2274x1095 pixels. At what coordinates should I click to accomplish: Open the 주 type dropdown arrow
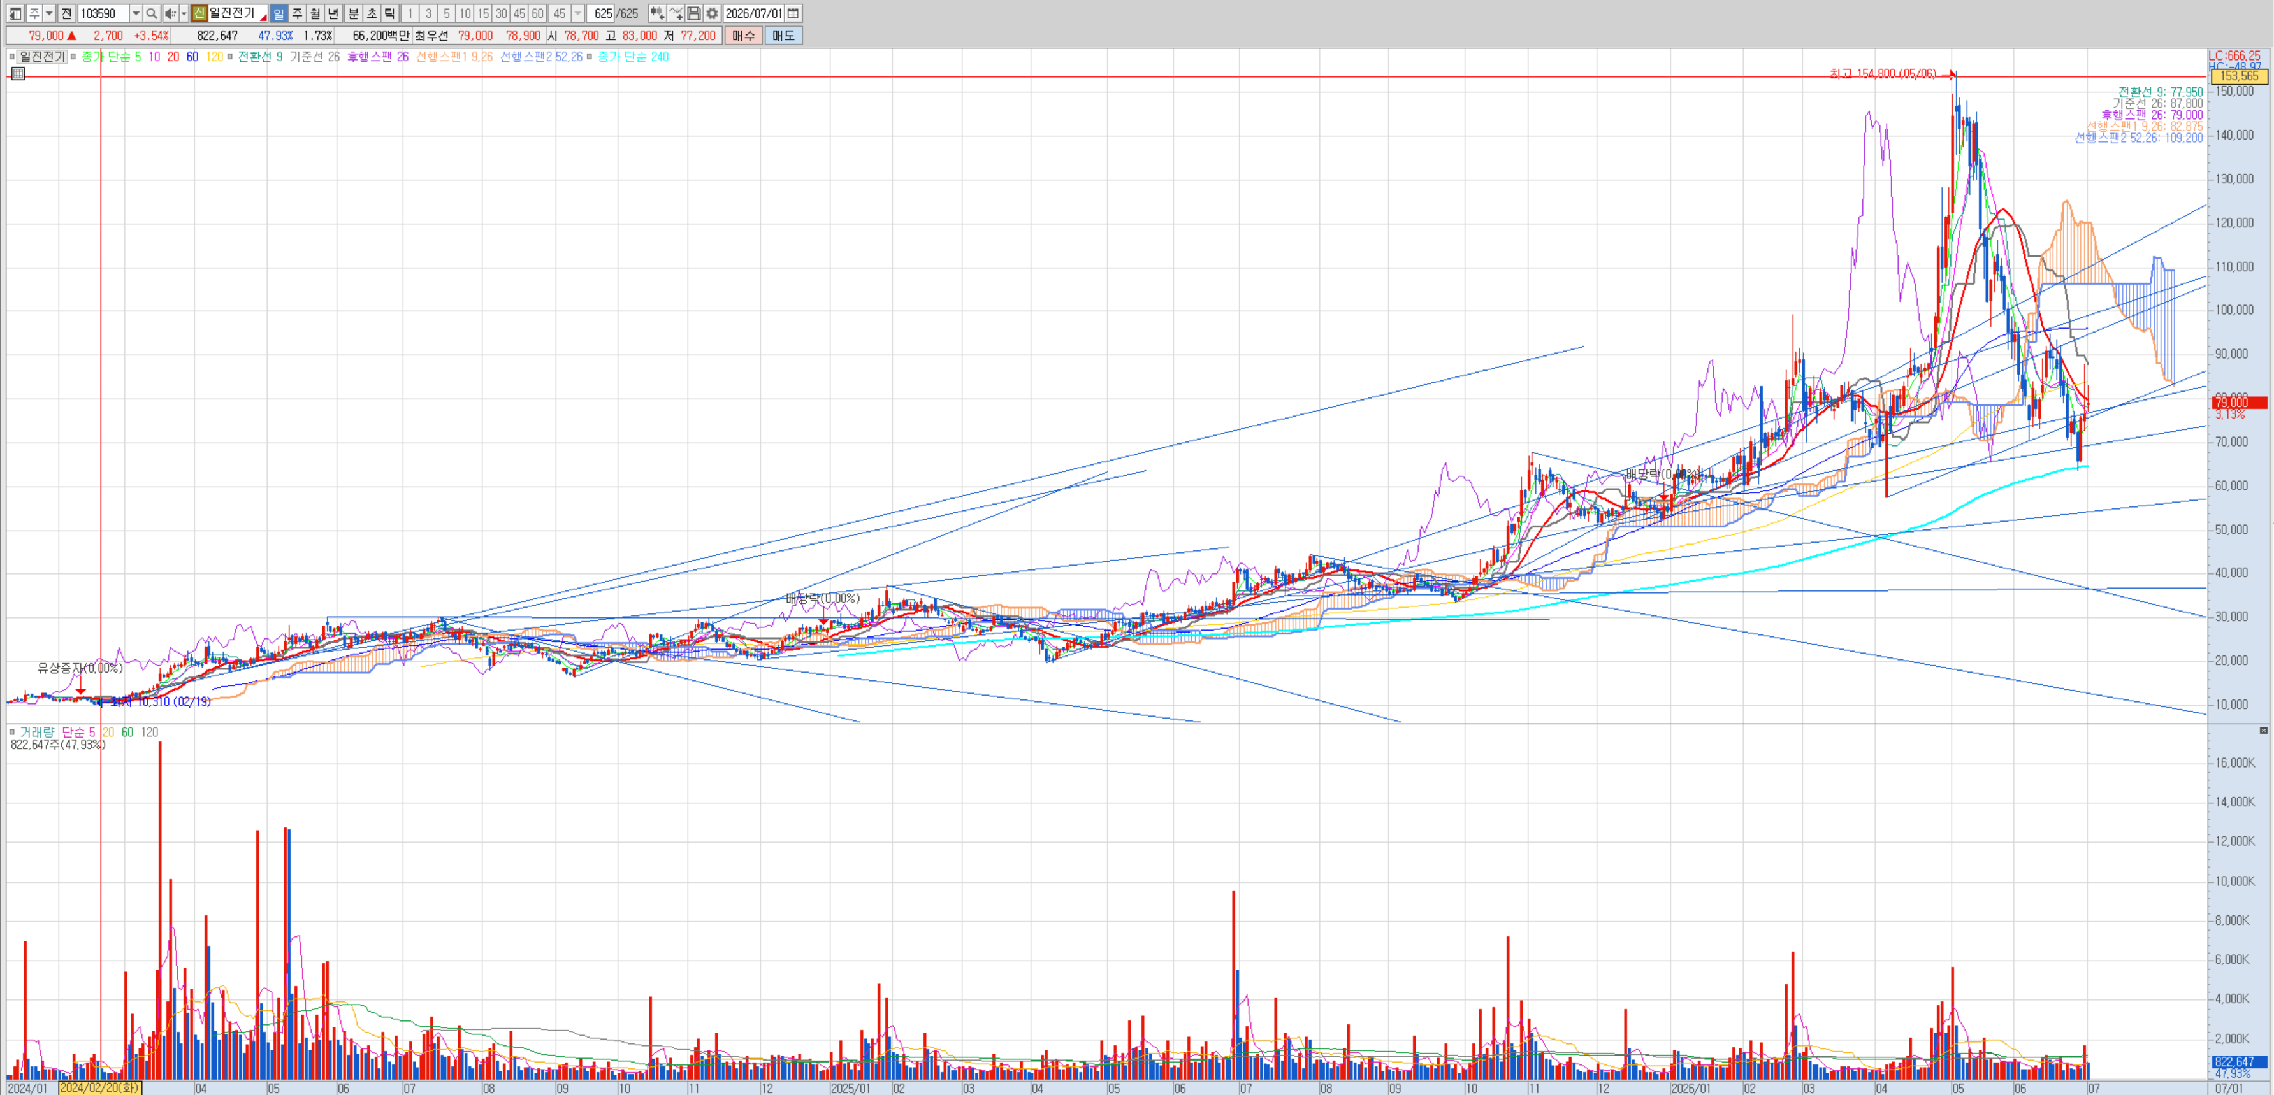point(50,13)
